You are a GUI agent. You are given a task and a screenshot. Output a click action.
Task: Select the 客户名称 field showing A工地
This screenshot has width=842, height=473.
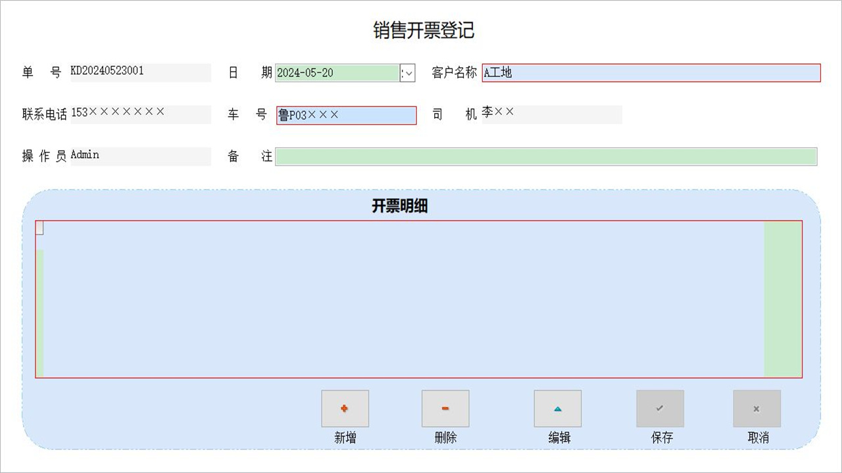point(651,74)
